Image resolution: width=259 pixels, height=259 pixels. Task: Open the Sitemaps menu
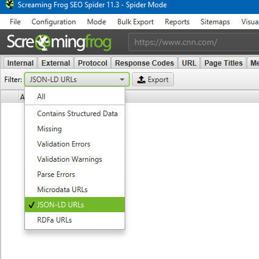pyautogui.click(x=215, y=22)
